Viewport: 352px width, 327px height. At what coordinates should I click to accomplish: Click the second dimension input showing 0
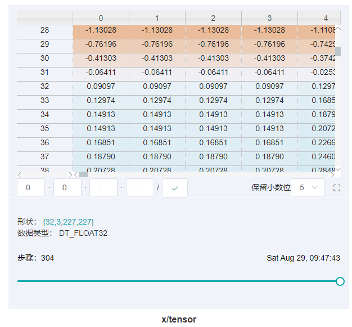click(67, 188)
